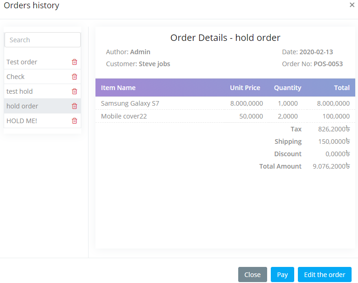The image size is (358, 283).
Task: Select 'Test order' from the list
Action: [22, 62]
